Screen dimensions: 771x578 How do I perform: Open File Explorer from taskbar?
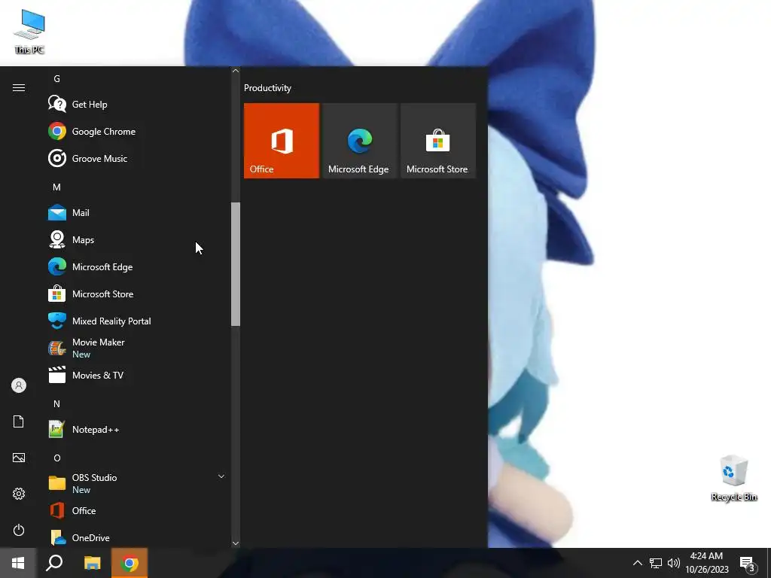click(92, 563)
